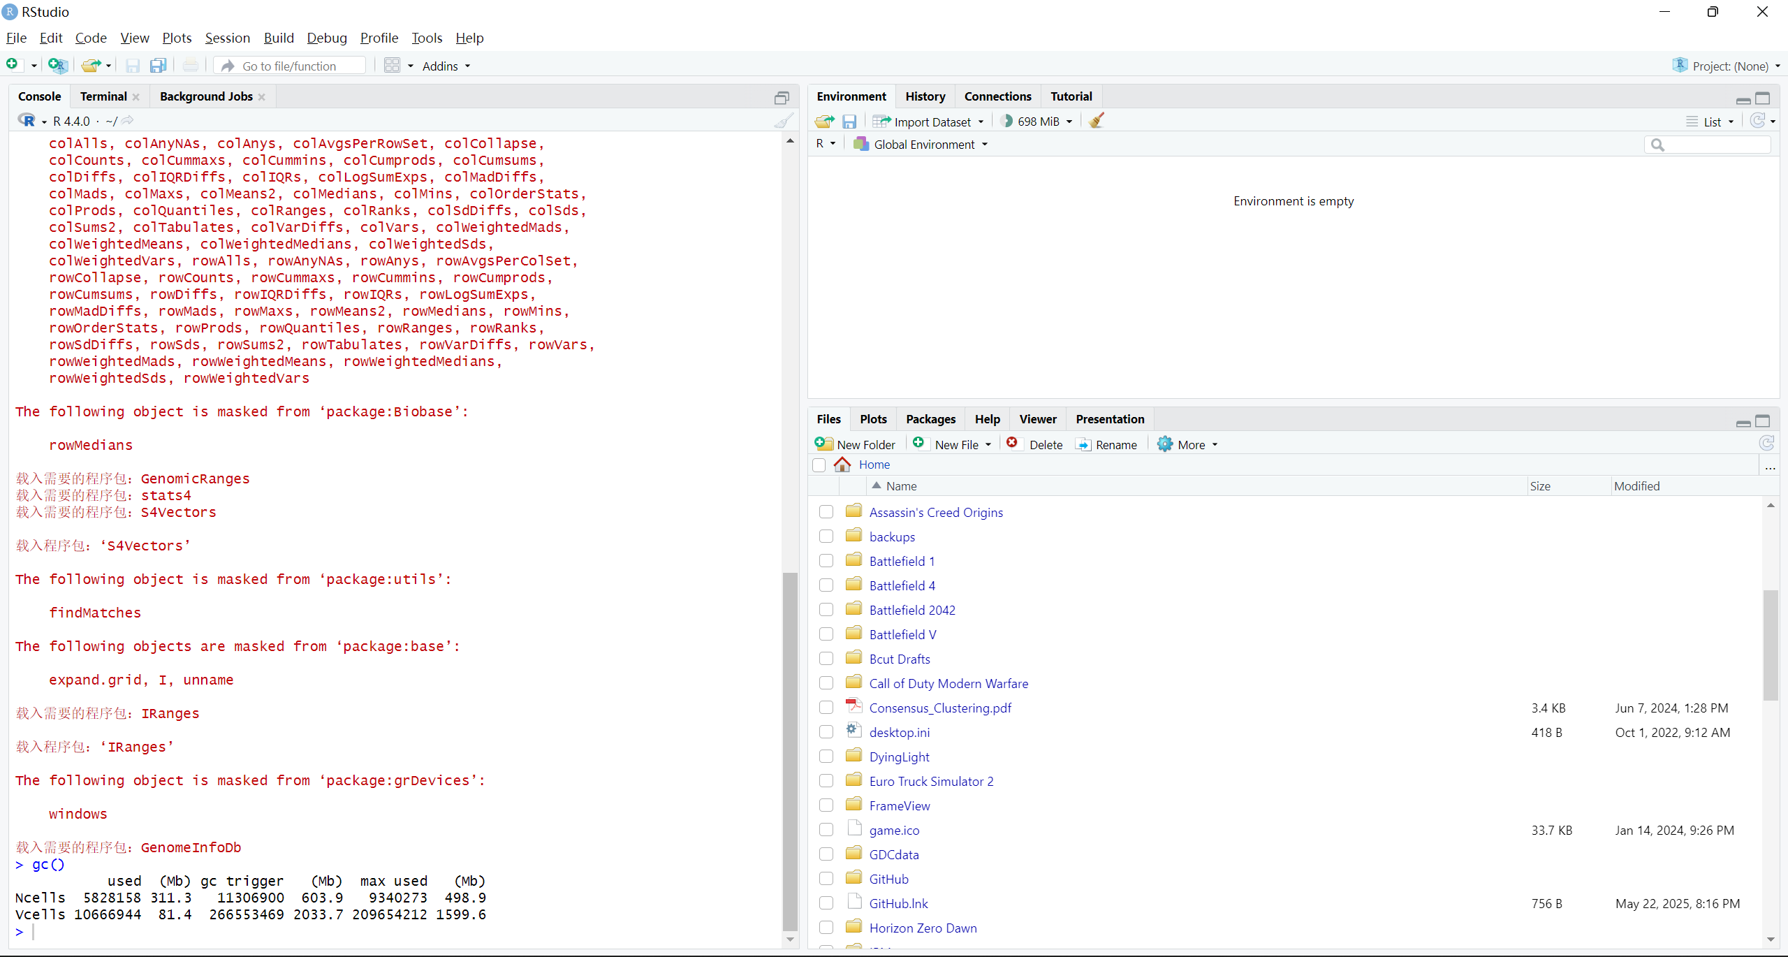Viewport: 1788px width, 957px height.
Task: Click the Save current document icon
Action: (x=133, y=66)
